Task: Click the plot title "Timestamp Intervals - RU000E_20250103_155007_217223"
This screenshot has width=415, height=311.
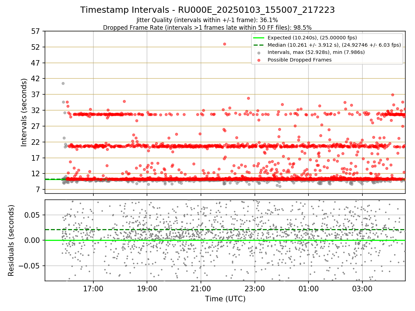Action: pos(207,10)
